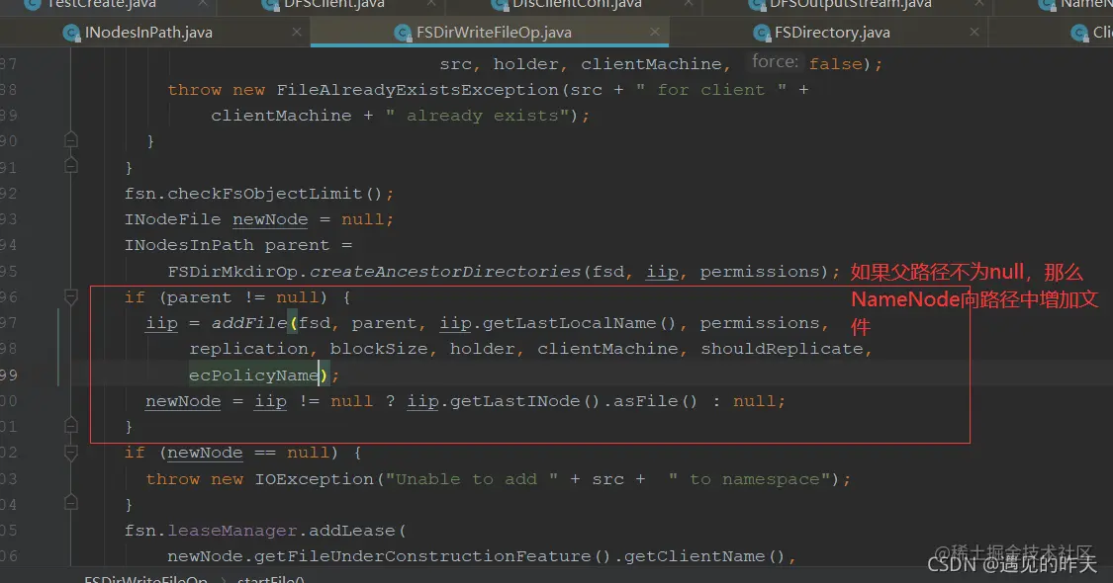Image resolution: width=1113 pixels, height=583 pixels.
Task: Collapse the 'if (newNode == null)' code block
Action: coord(71,452)
